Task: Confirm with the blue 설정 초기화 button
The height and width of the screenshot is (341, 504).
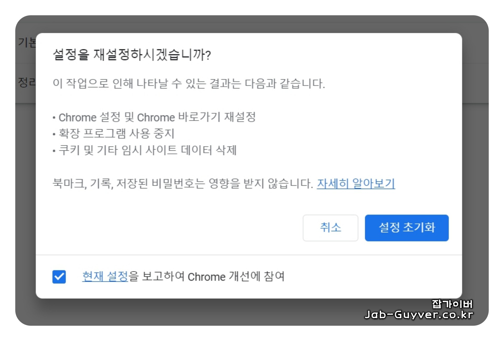Action: 407,228
